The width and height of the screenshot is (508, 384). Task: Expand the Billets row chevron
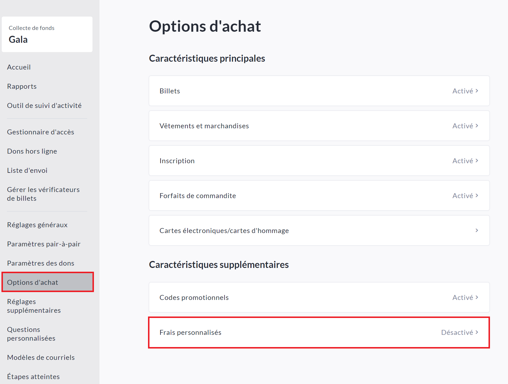coord(477,91)
